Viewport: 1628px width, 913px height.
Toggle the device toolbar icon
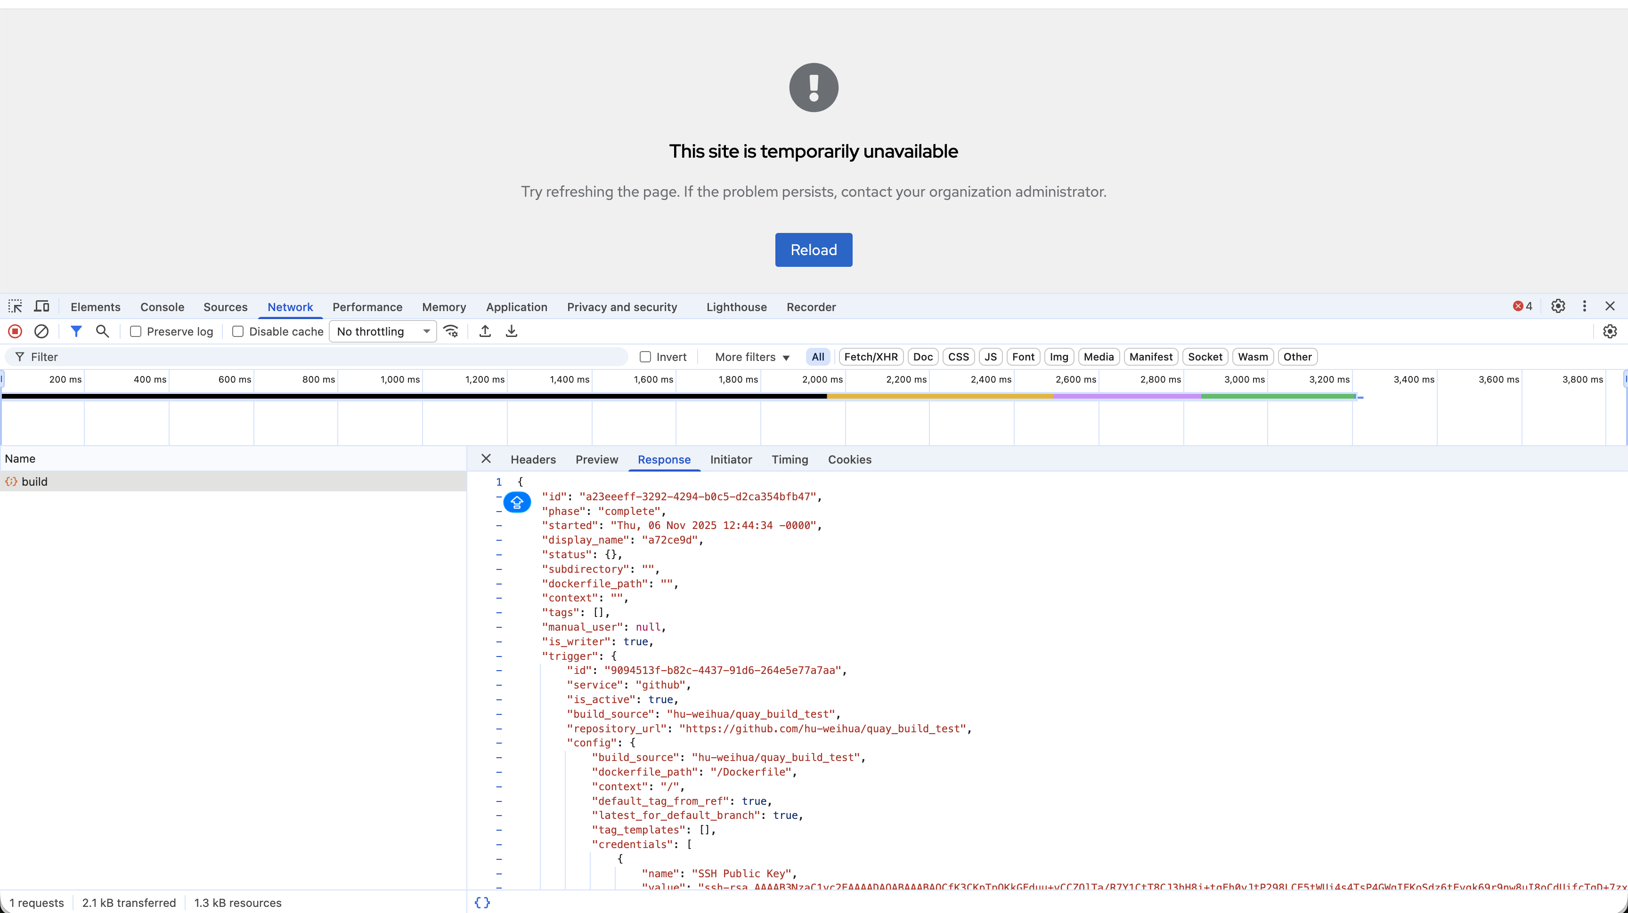[42, 307]
